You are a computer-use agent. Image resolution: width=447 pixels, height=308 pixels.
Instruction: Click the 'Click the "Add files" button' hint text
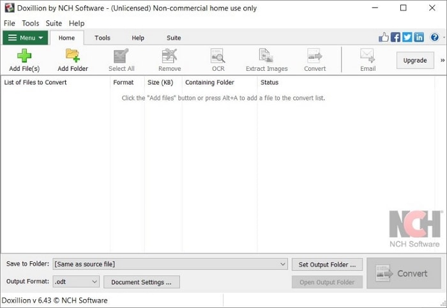coord(223,98)
